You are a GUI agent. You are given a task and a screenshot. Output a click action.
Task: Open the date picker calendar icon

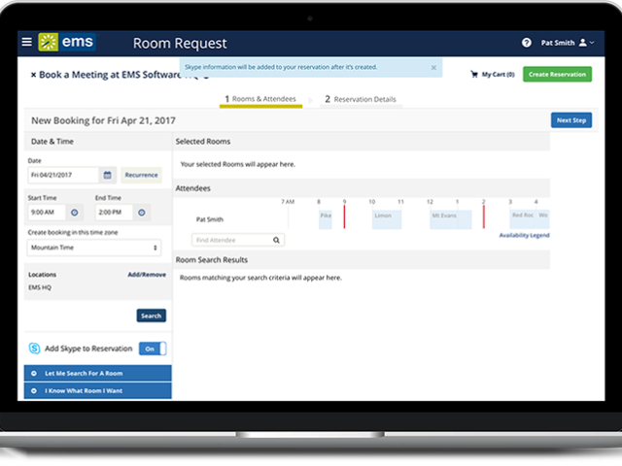pos(108,175)
